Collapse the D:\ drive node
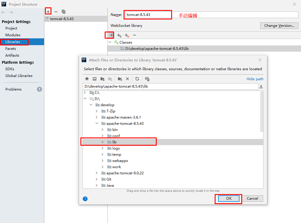 (x=85, y=99)
